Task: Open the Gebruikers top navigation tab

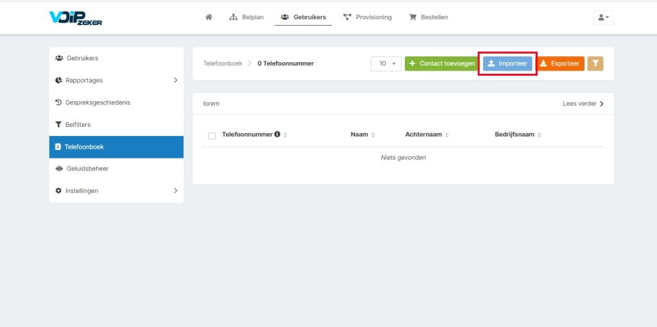Action: click(x=303, y=17)
